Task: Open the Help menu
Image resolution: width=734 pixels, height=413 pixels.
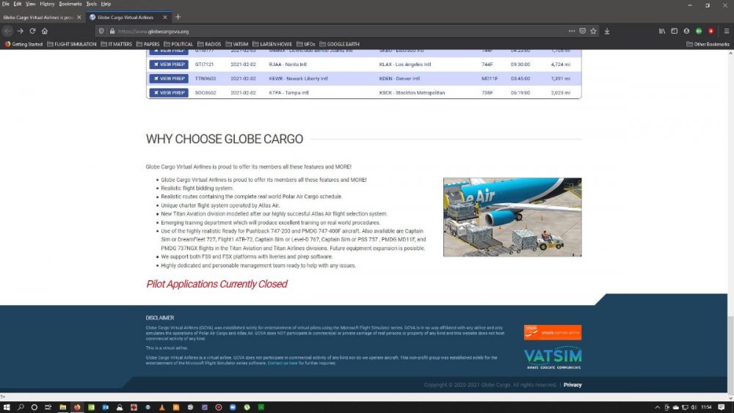Action: click(106, 4)
